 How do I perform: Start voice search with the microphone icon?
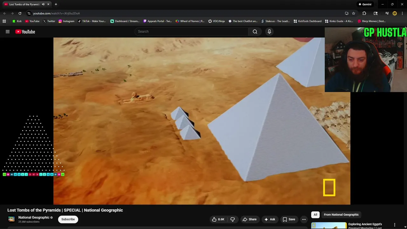269,31
